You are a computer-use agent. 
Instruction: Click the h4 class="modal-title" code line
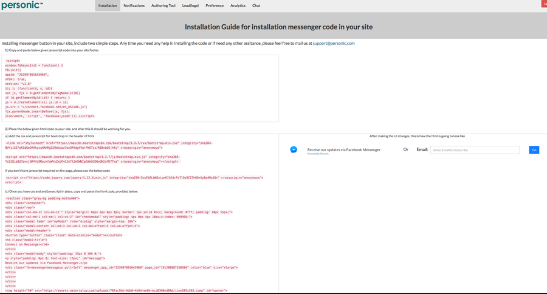click(x=26, y=239)
